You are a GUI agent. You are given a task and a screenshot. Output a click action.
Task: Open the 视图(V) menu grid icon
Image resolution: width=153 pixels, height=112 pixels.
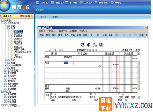click(x=52, y=3)
